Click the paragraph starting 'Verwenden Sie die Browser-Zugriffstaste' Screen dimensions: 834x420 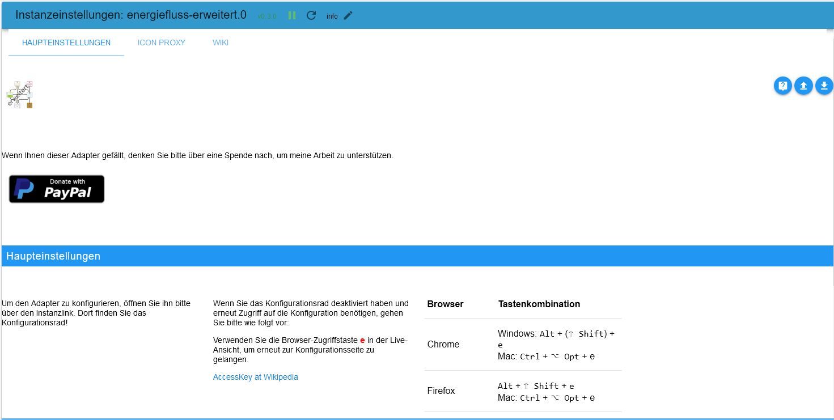point(310,350)
